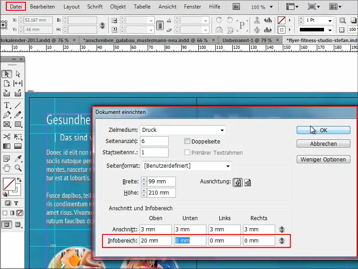The image size is (358, 269).
Task: Activate the Line tool
Action: pos(18,105)
